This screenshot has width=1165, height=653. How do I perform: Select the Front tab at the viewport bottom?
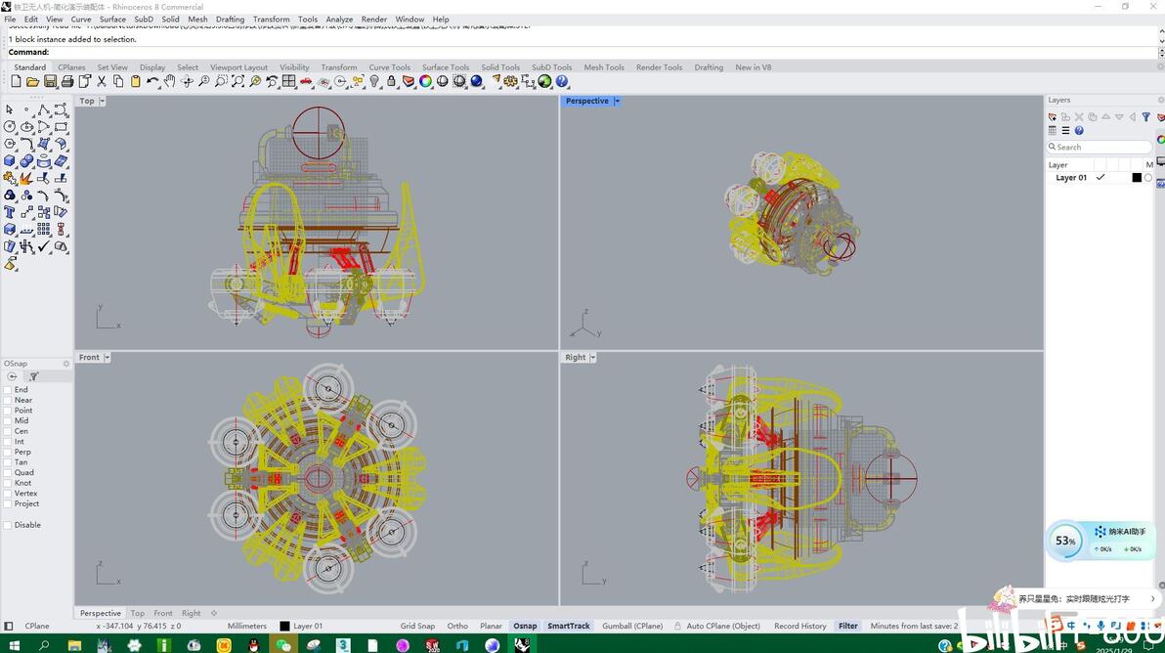tap(162, 613)
